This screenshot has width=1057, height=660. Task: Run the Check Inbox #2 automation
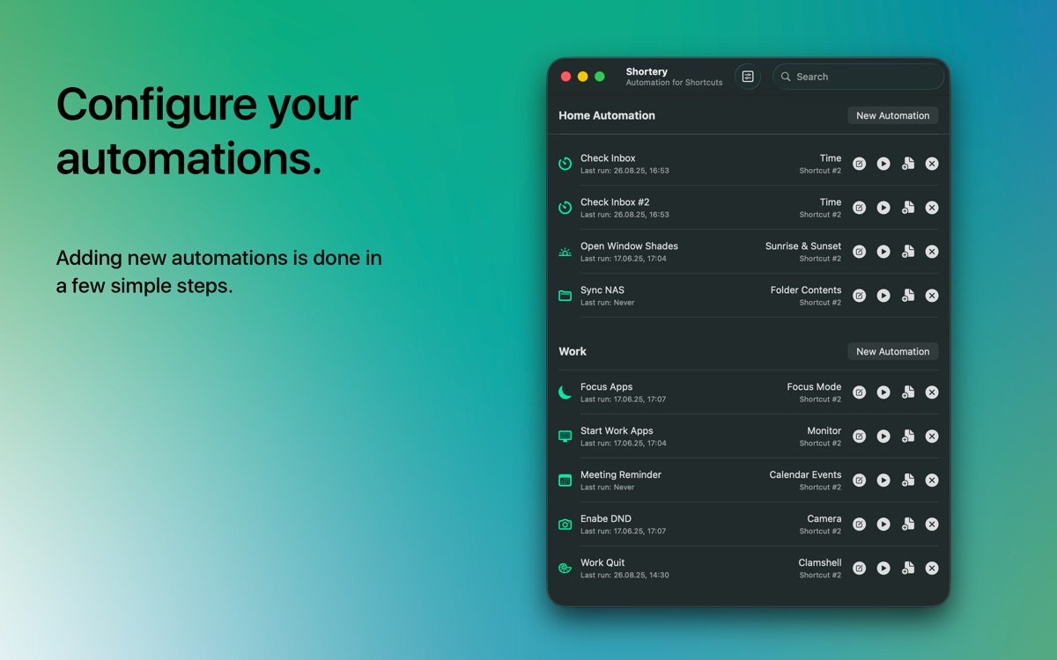[x=883, y=208]
